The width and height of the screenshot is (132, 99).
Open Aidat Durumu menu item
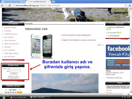[10, 41]
